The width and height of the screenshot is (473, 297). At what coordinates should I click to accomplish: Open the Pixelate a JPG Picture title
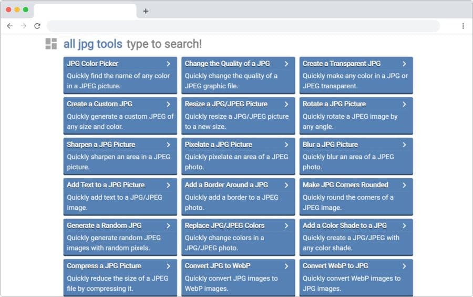(x=218, y=144)
